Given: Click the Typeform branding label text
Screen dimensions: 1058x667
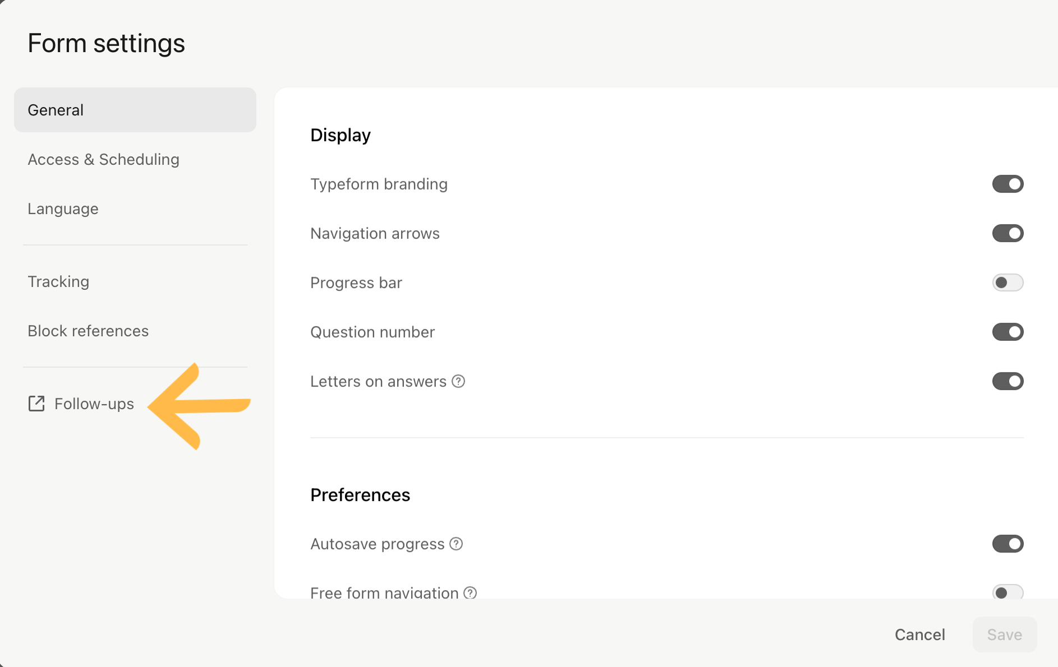Looking at the screenshot, I should point(379,184).
